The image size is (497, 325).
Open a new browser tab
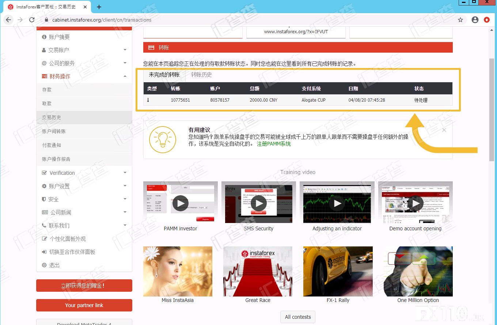tap(99, 7)
